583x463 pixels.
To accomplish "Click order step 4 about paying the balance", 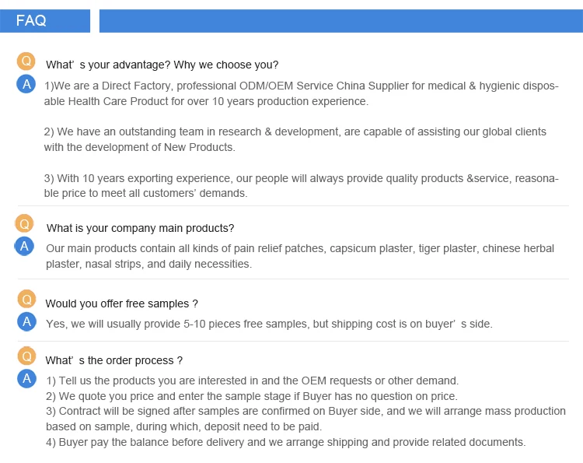I will tap(286, 442).
